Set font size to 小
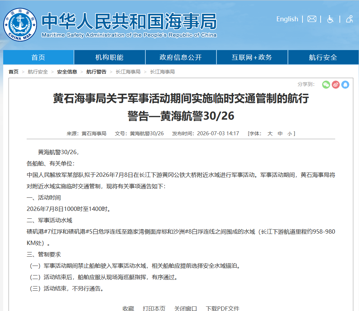This screenshot has height=311, width=359. (290, 133)
